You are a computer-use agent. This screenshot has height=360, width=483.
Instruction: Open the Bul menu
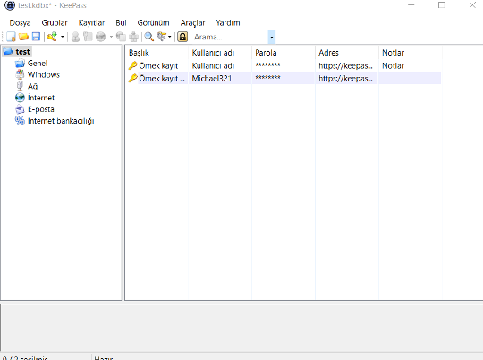(x=121, y=22)
